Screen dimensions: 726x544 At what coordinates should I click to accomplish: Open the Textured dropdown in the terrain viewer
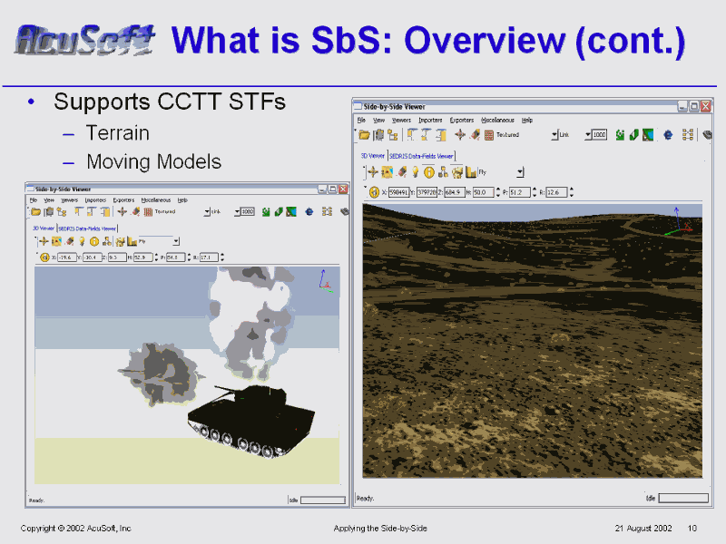pyautogui.click(x=554, y=135)
